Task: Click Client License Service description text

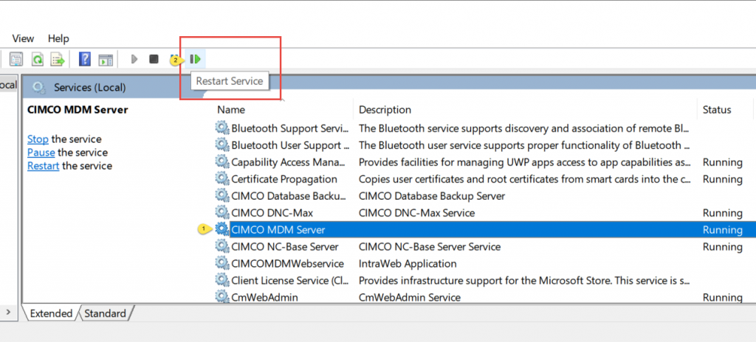Action: tap(525, 280)
